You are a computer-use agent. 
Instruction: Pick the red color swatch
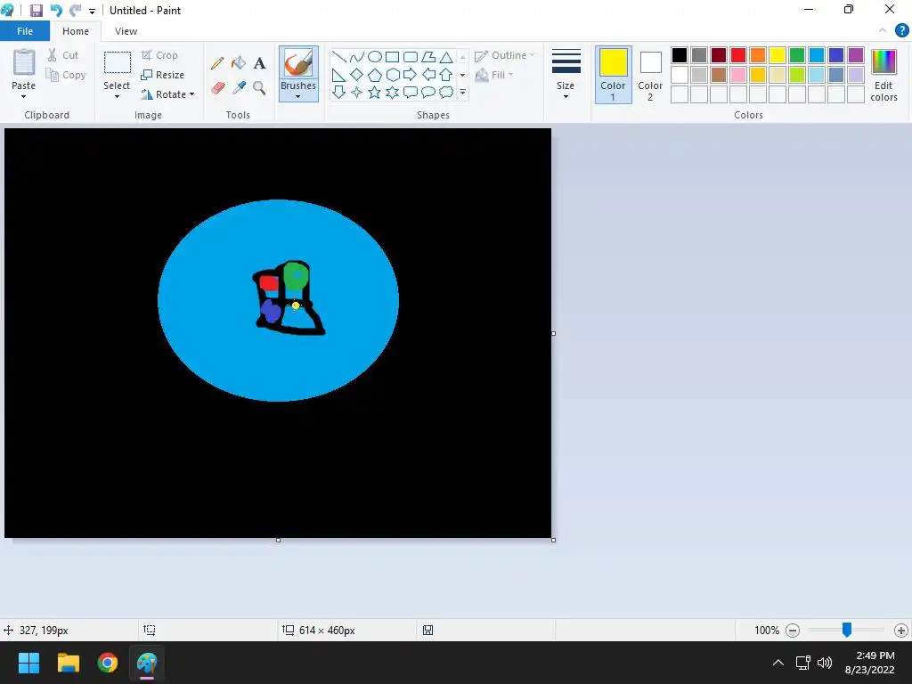pos(738,55)
